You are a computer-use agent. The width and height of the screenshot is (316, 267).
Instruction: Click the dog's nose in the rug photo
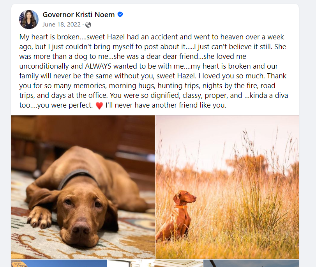[81, 229]
